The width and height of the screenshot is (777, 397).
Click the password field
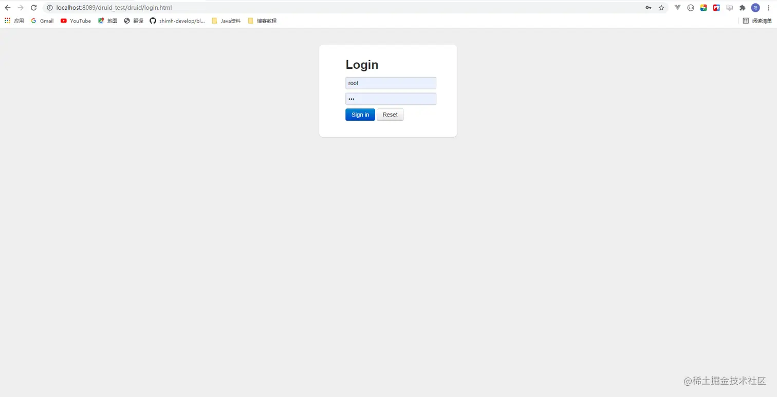click(x=391, y=99)
